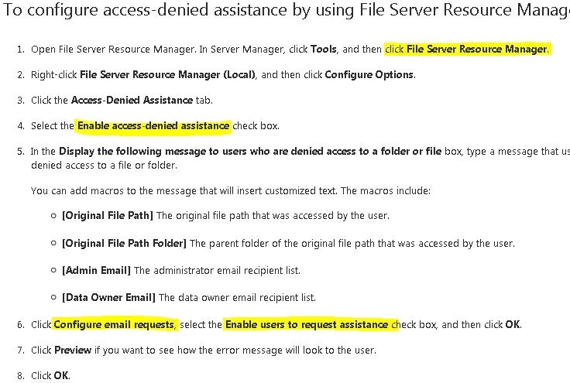Image resolution: width=570 pixels, height=383 pixels.
Task: Click bold 'OK' at end of step 6
Action: pyautogui.click(x=513, y=324)
